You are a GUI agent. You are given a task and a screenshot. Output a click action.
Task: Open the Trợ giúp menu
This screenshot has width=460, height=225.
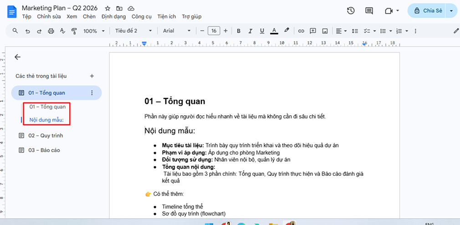point(192,16)
